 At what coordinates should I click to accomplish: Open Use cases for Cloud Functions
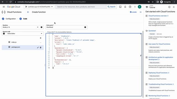pos(159,44)
